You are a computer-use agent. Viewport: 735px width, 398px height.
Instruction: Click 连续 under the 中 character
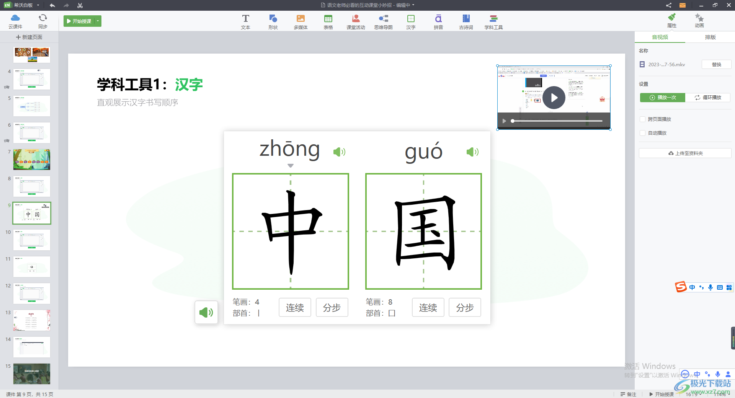(x=295, y=307)
